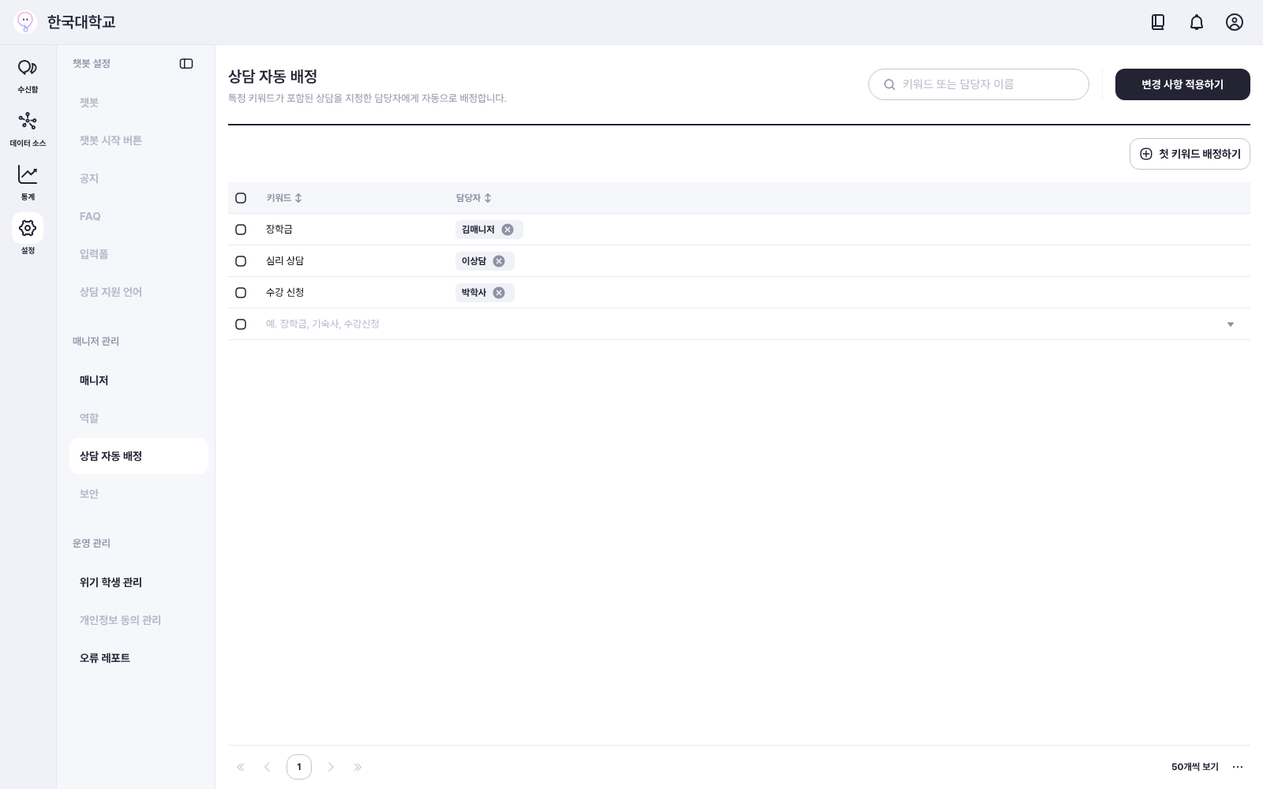
Task: Click the 김매니저 assignee tag
Action: (489, 230)
